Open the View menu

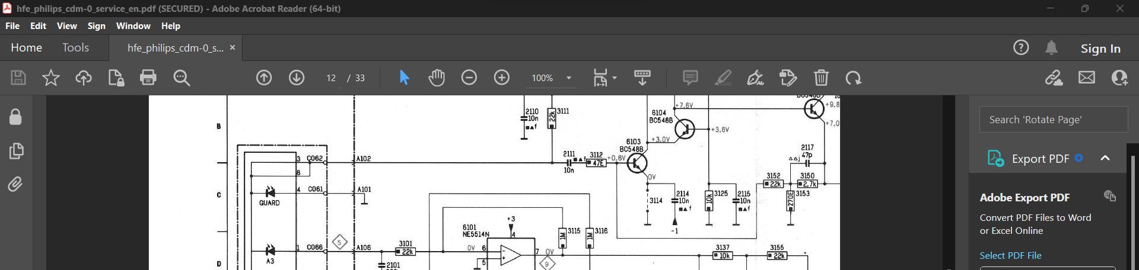67,26
